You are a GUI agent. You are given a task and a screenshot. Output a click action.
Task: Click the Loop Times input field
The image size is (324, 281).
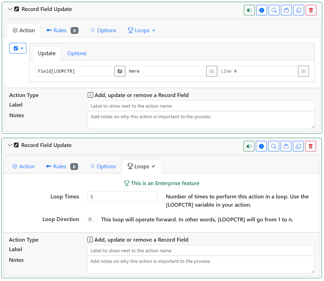(122, 197)
